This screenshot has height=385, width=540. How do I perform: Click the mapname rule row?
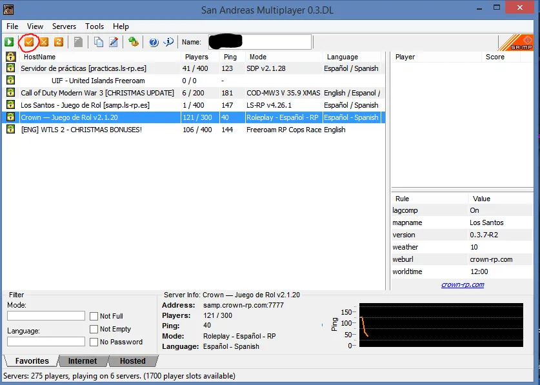click(462, 222)
